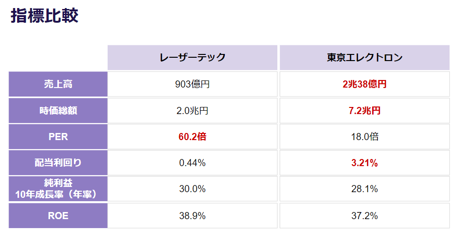Select the PER row header
The image size is (458, 239).
click(58, 137)
